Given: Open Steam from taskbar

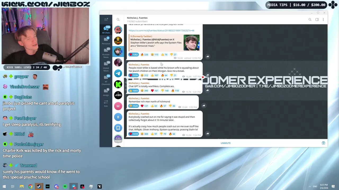Looking at the screenshot, I should point(39,187).
